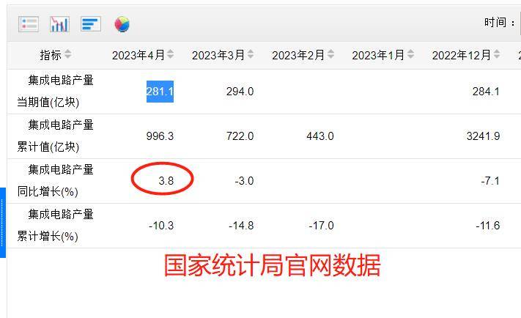The image size is (521, 318).
Task: Click the blue side handle on left edge
Action: click(x=3, y=223)
